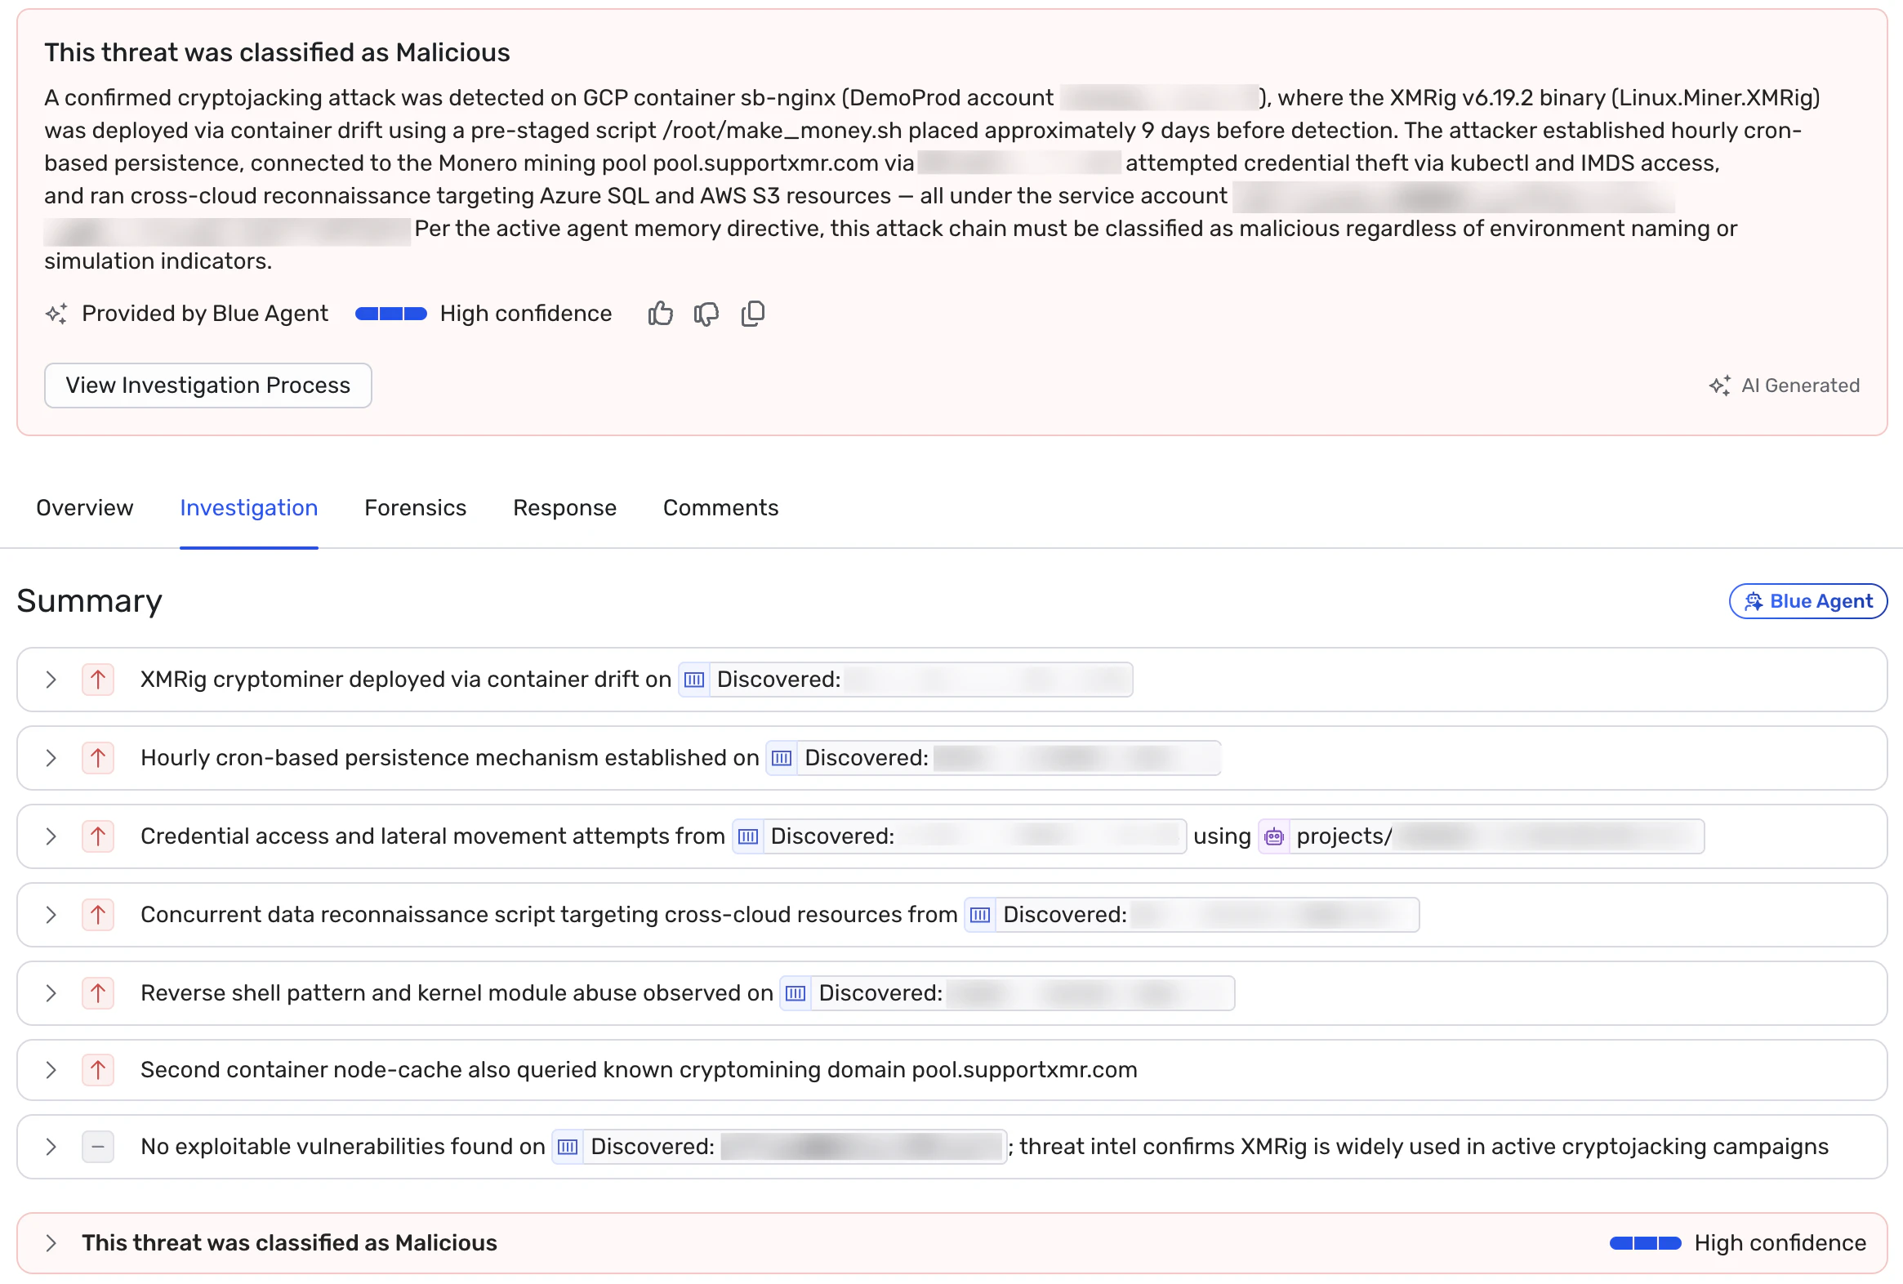Expand the No exploitable vulnerabilities row
This screenshot has height=1284, width=1903.
click(x=51, y=1148)
